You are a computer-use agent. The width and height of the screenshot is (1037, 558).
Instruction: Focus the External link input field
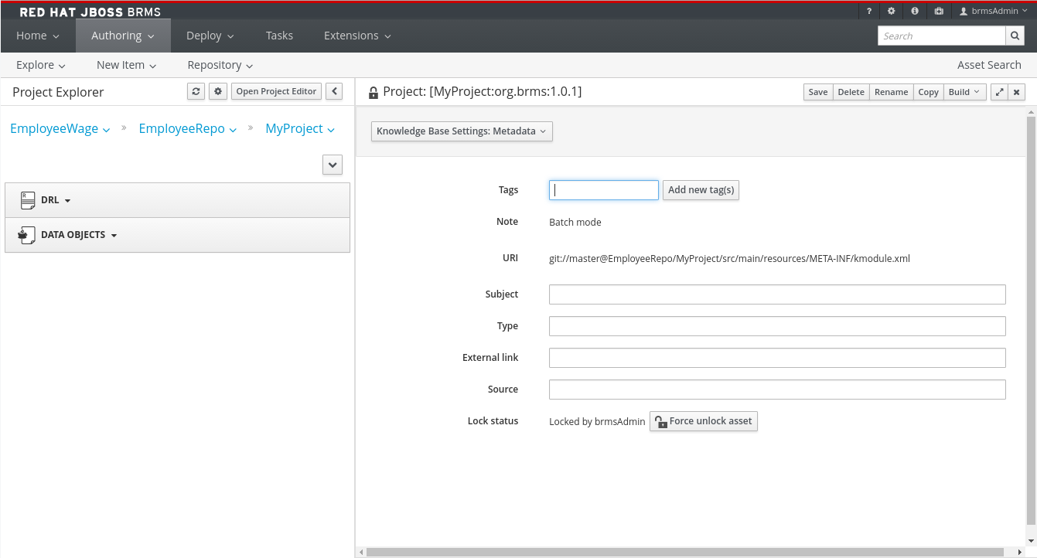(x=777, y=358)
